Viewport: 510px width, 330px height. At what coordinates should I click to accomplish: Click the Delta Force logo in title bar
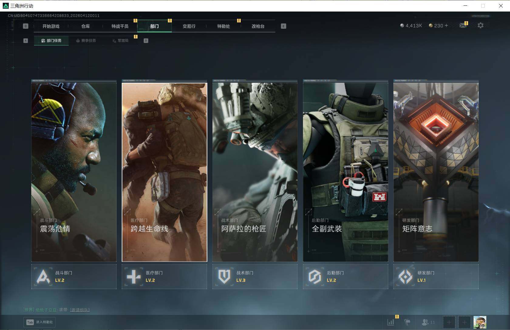pyautogui.click(x=5, y=6)
